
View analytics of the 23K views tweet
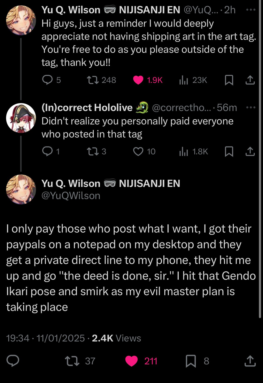coord(183,80)
